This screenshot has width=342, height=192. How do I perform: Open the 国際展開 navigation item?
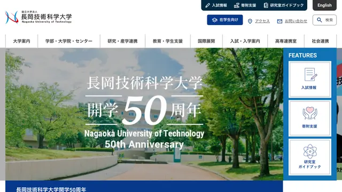point(206,41)
